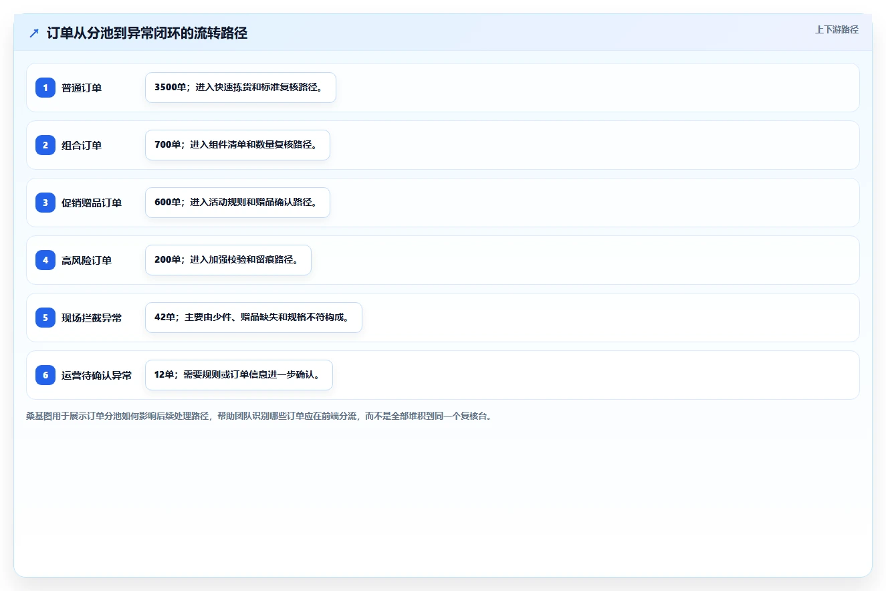
Task: Click the 3500单 description chip
Action: [241, 88]
